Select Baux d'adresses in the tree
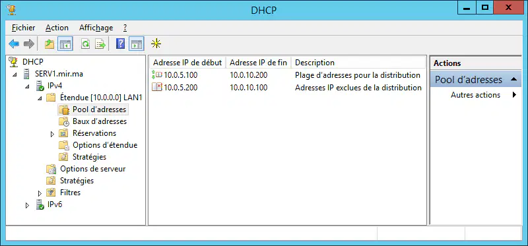Screen dimensions: 528x246 100,121
